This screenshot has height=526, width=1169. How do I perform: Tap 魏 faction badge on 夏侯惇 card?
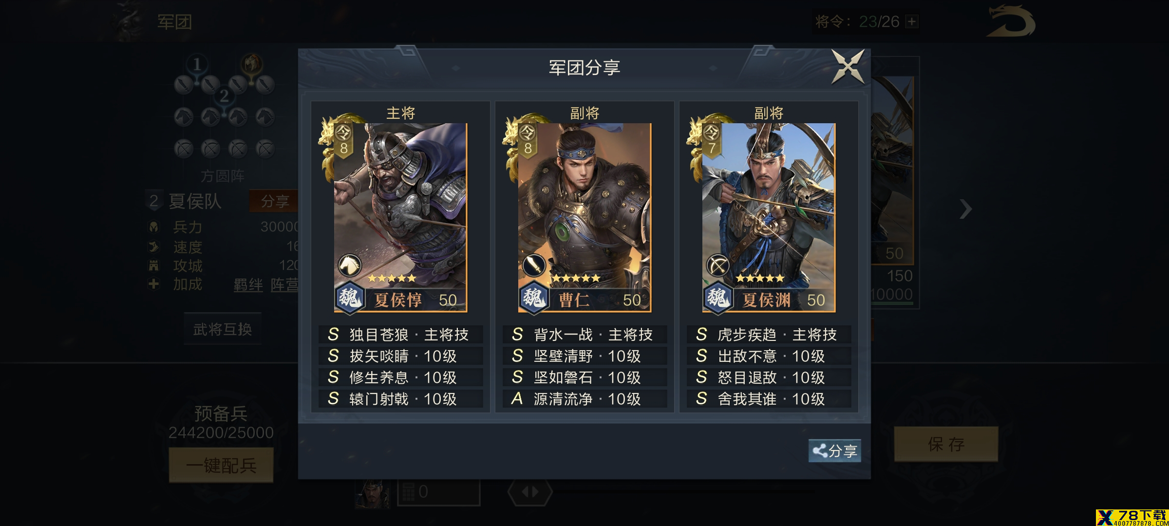[x=350, y=297]
